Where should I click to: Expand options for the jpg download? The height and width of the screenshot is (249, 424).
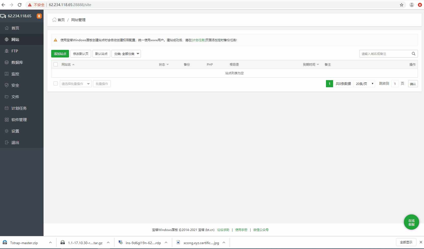point(224,242)
